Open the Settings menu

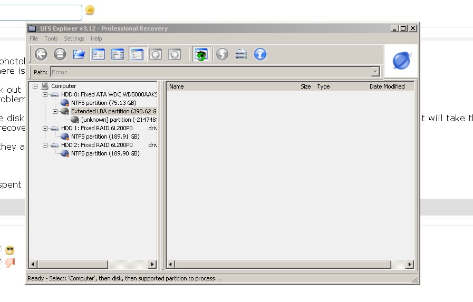pos(74,38)
